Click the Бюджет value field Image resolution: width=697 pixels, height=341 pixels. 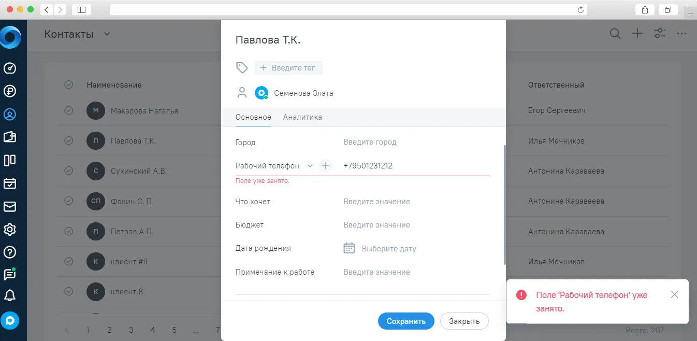pyautogui.click(x=416, y=225)
